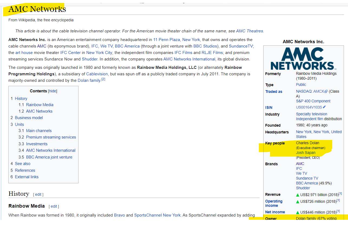Open the IFC brand link in infobox

[x=299, y=168]
